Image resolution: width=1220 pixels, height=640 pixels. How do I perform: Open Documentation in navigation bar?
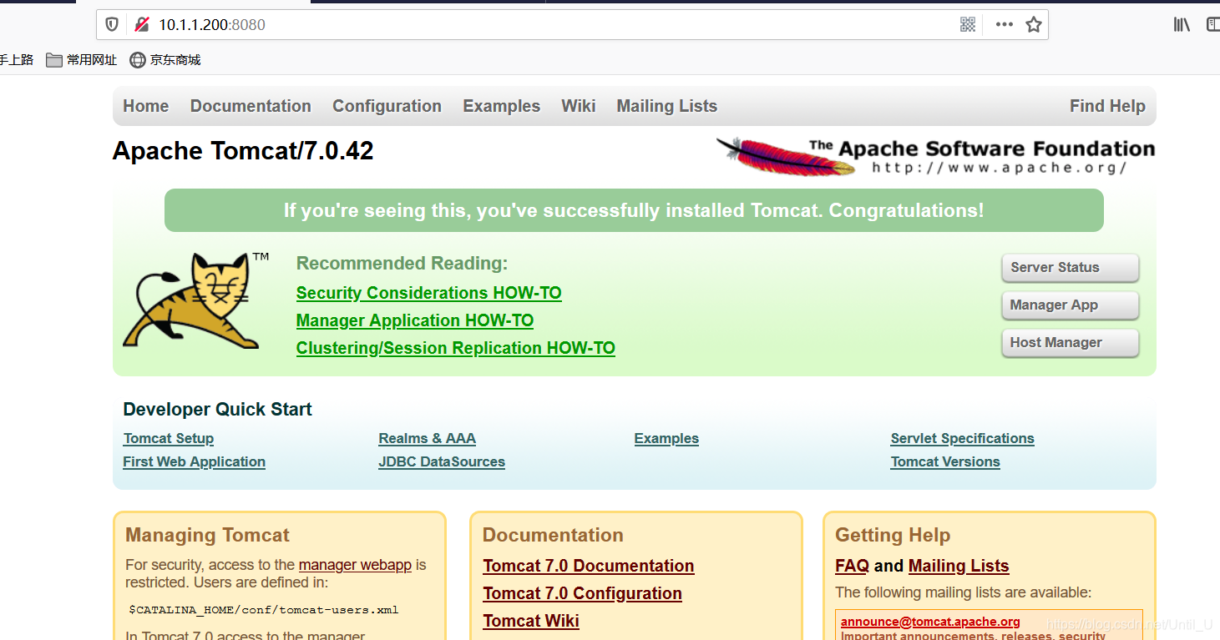[x=251, y=106]
